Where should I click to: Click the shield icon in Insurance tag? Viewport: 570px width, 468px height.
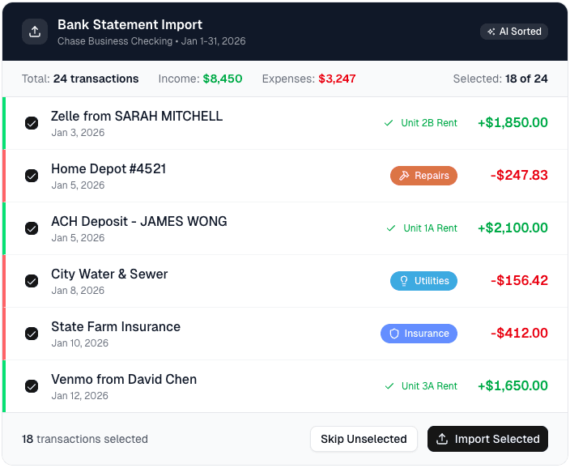394,334
